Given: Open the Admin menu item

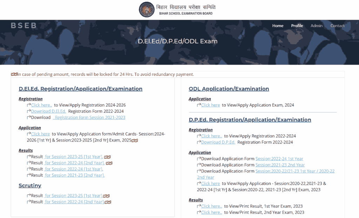Looking at the screenshot, I should click(317, 26).
